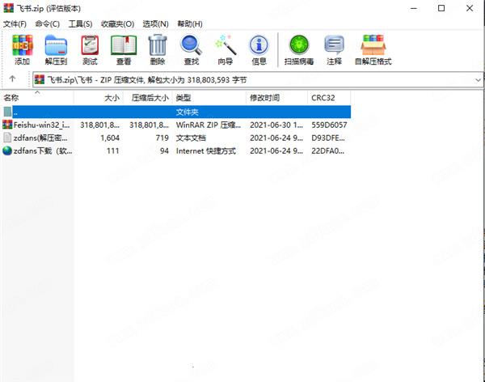Screen dimensions: 485x382
Task: Select the zdfans下载 (软... file name
Action: (x=43, y=151)
